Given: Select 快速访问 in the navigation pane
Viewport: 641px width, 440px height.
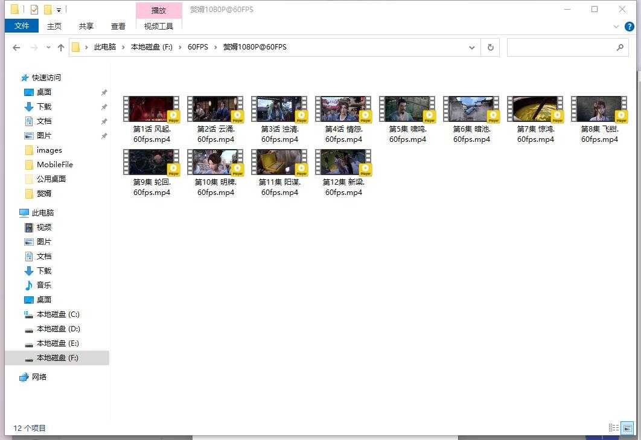Looking at the screenshot, I should 46,78.
